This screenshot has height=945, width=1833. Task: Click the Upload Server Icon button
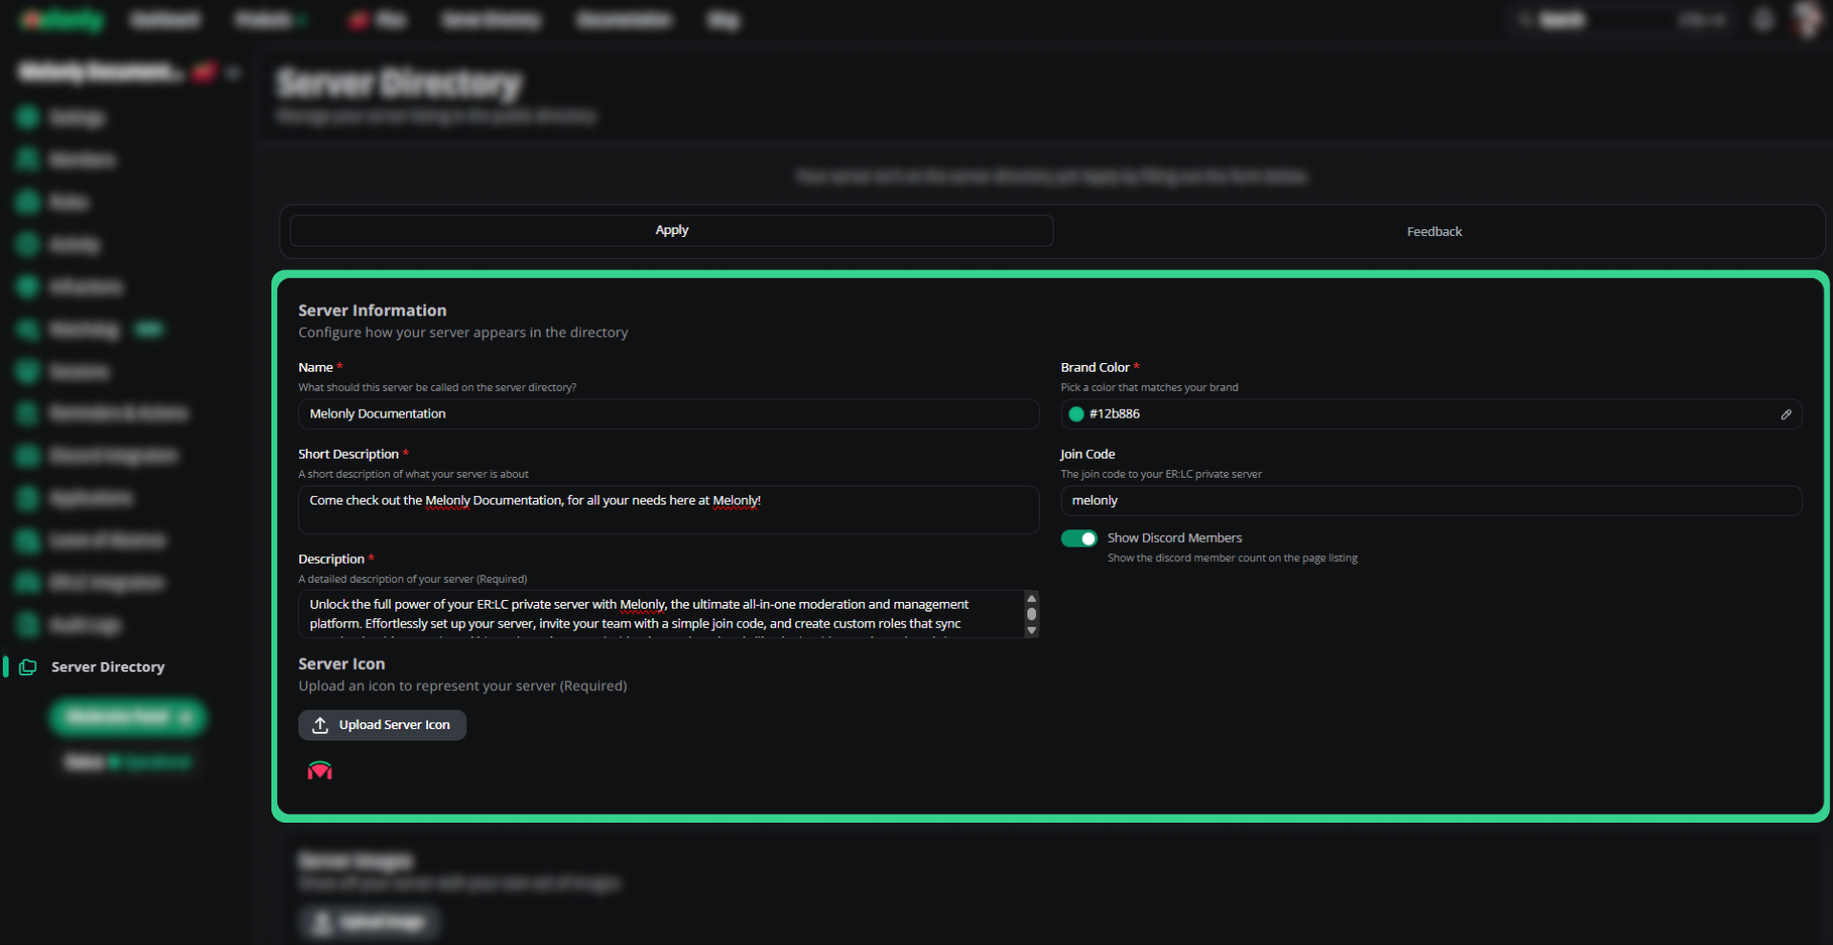coord(382,724)
